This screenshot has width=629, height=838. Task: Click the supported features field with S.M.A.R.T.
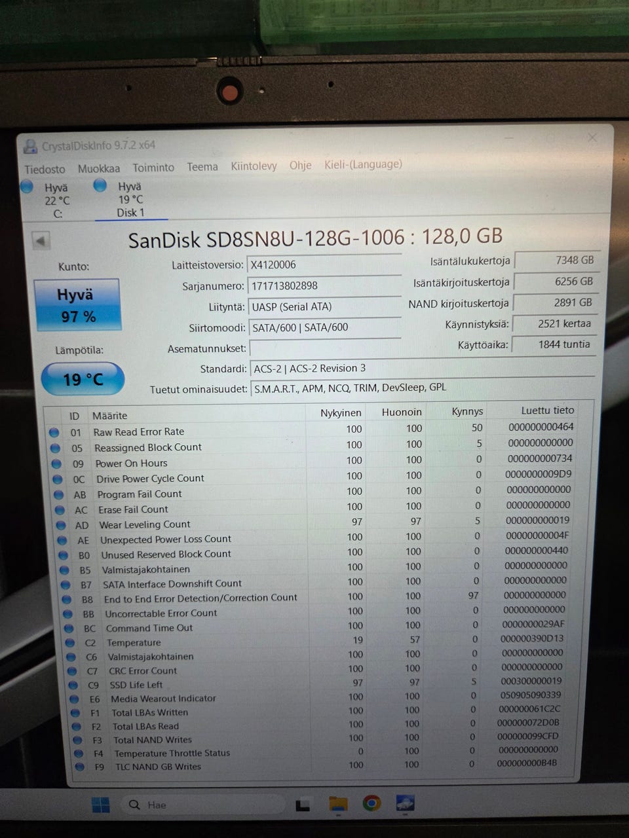(x=422, y=388)
